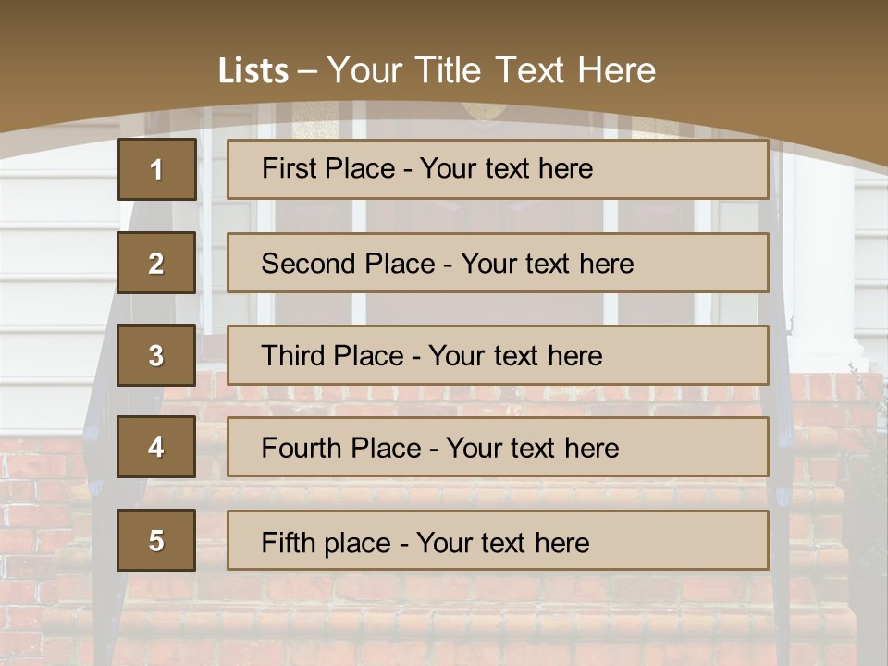
Task: Select the number 1 box
Action: (x=157, y=169)
